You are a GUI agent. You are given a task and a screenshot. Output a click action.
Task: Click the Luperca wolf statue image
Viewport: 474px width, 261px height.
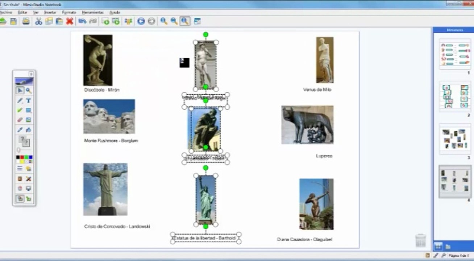[x=307, y=125]
